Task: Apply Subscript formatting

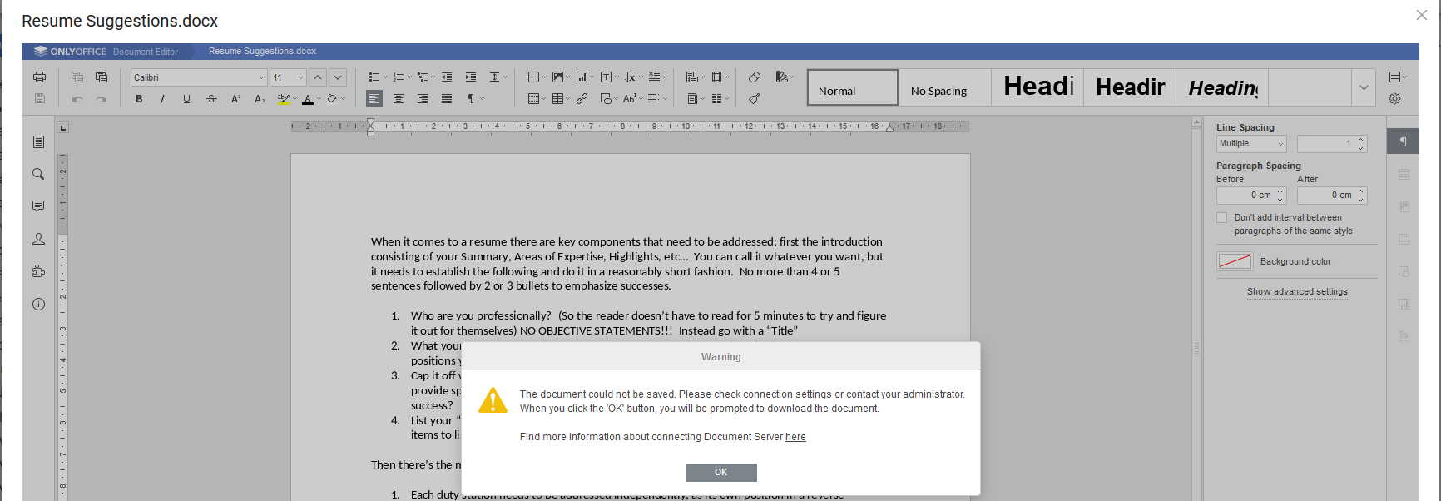Action: coord(260,99)
